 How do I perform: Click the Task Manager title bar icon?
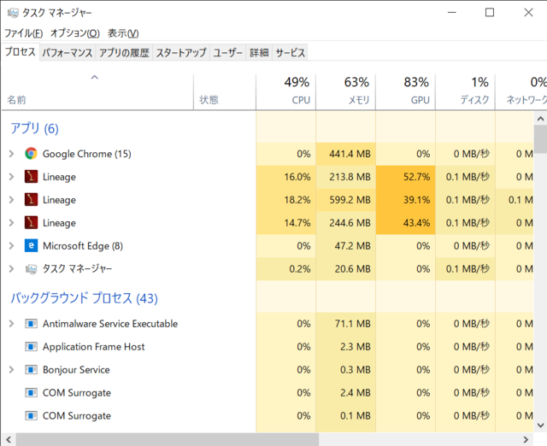click(x=13, y=13)
